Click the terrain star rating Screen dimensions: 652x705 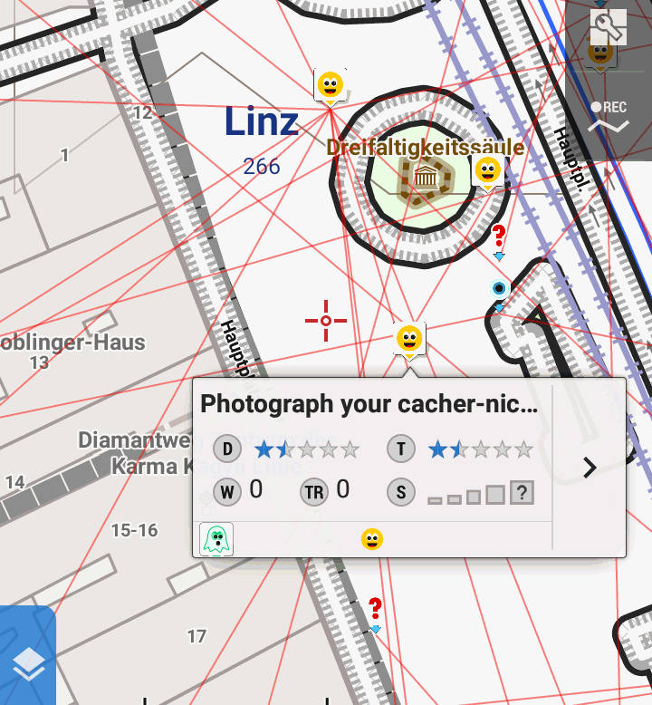(x=481, y=449)
